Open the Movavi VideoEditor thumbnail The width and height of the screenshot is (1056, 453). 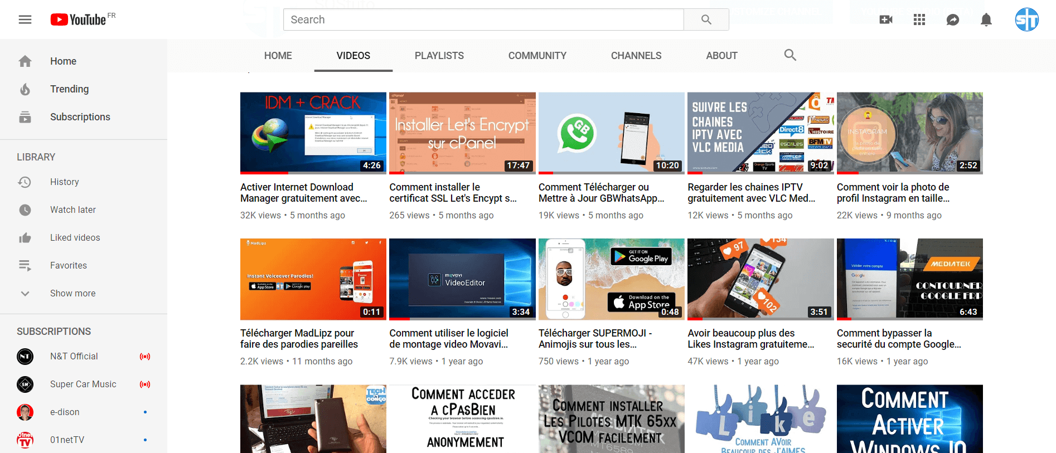[462, 280]
